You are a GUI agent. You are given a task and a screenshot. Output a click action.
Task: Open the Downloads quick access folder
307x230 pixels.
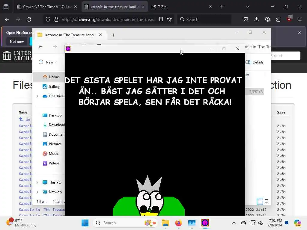coord(53,125)
